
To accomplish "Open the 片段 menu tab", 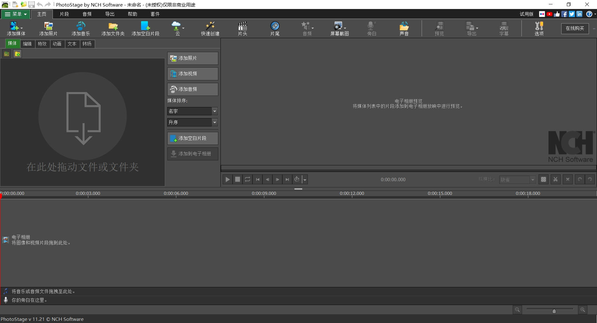I will [x=64, y=14].
